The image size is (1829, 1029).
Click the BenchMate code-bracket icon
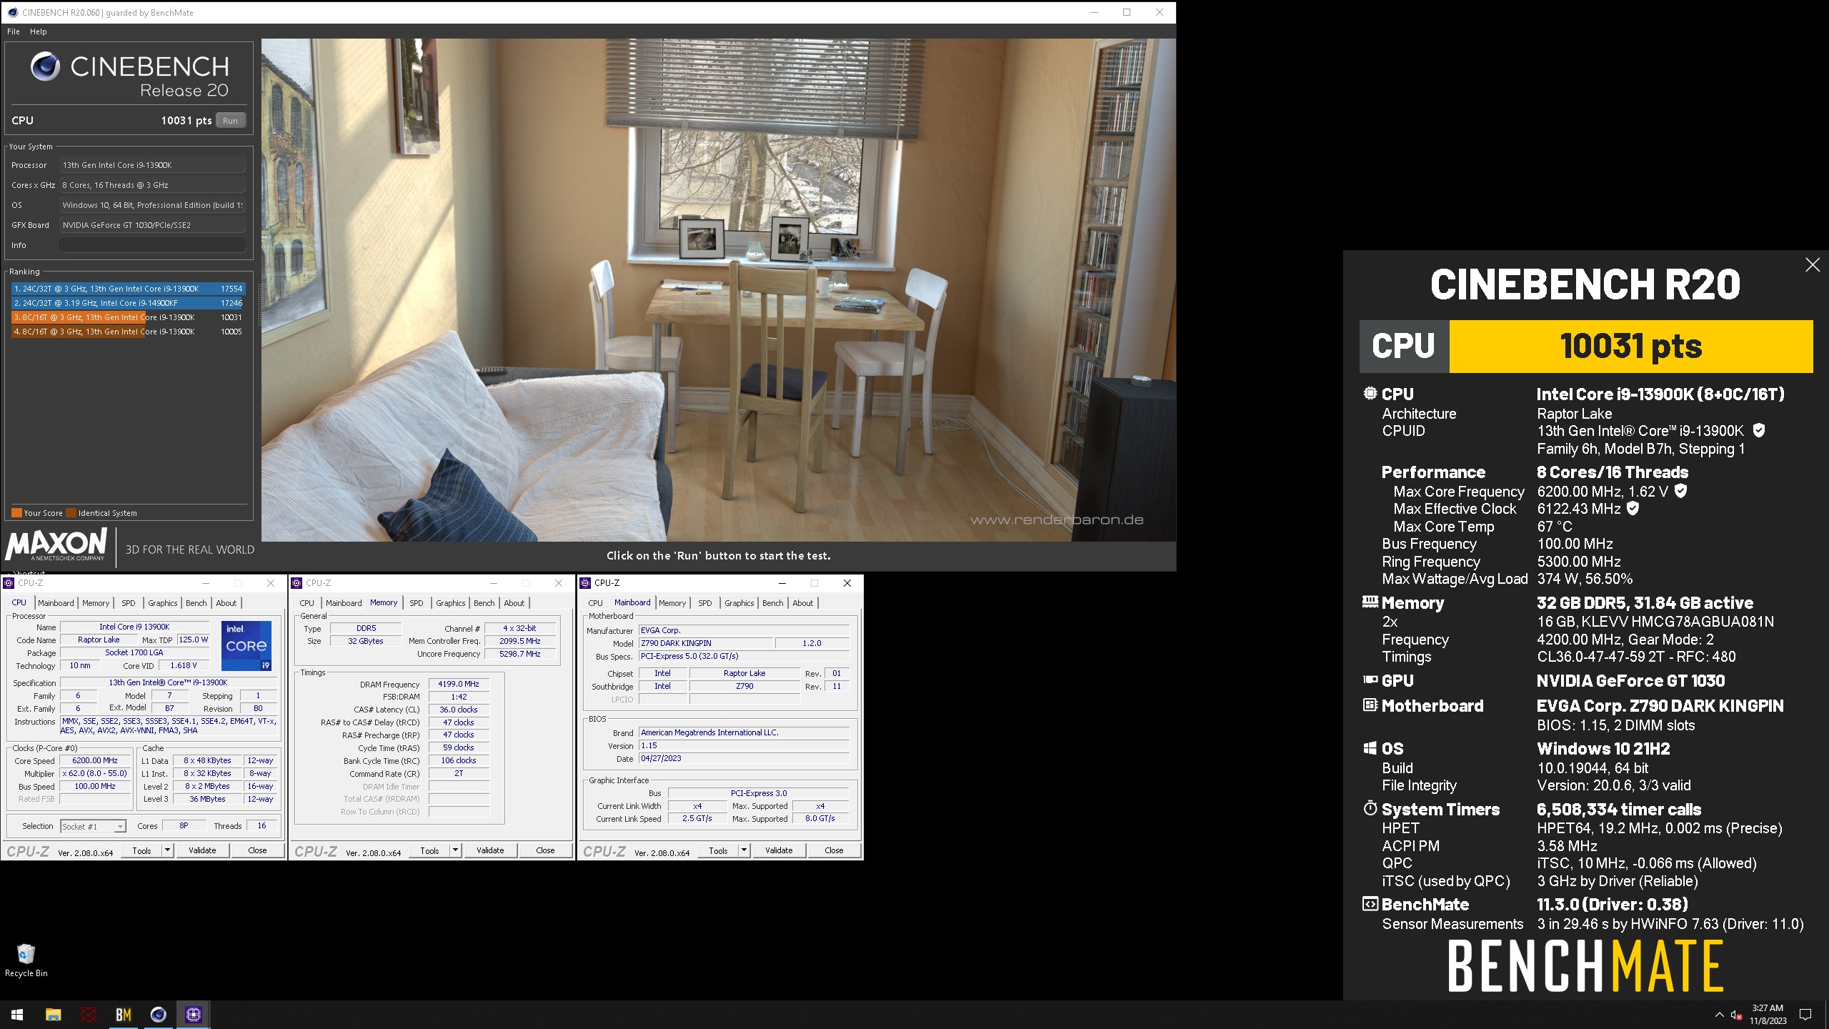(1370, 904)
